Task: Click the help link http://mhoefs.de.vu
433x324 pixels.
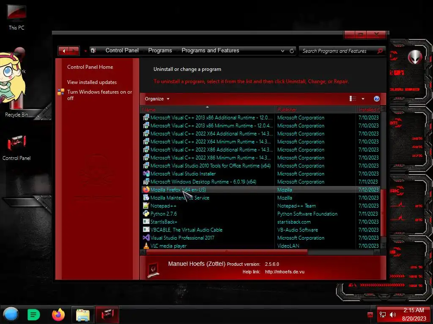Action: [x=285, y=272]
